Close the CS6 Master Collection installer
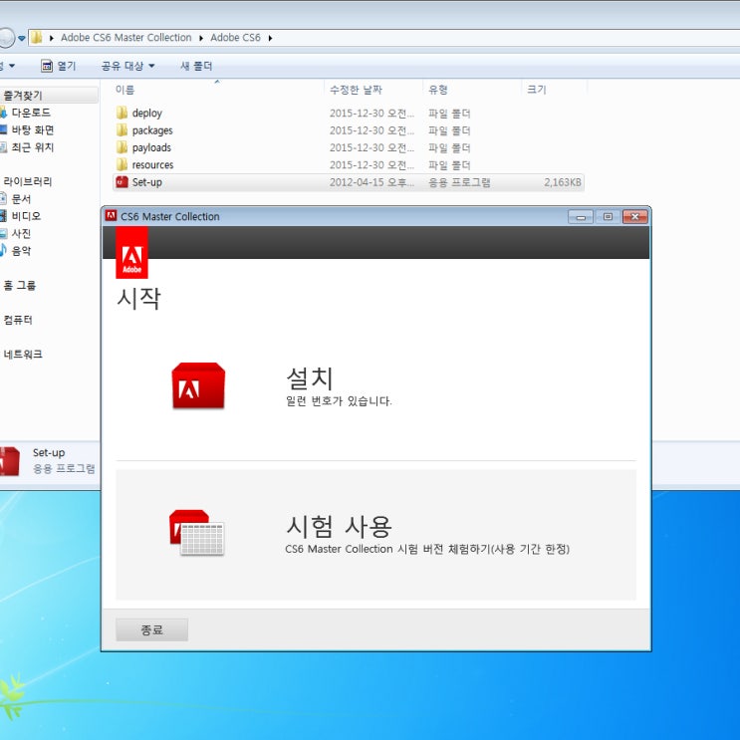Viewport: 740px width, 740px height. click(x=634, y=216)
